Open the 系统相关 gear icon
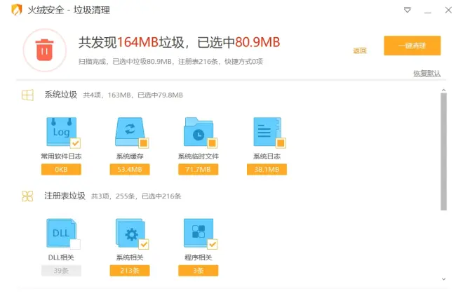The image size is (463, 303). pyautogui.click(x=130, y=233)
